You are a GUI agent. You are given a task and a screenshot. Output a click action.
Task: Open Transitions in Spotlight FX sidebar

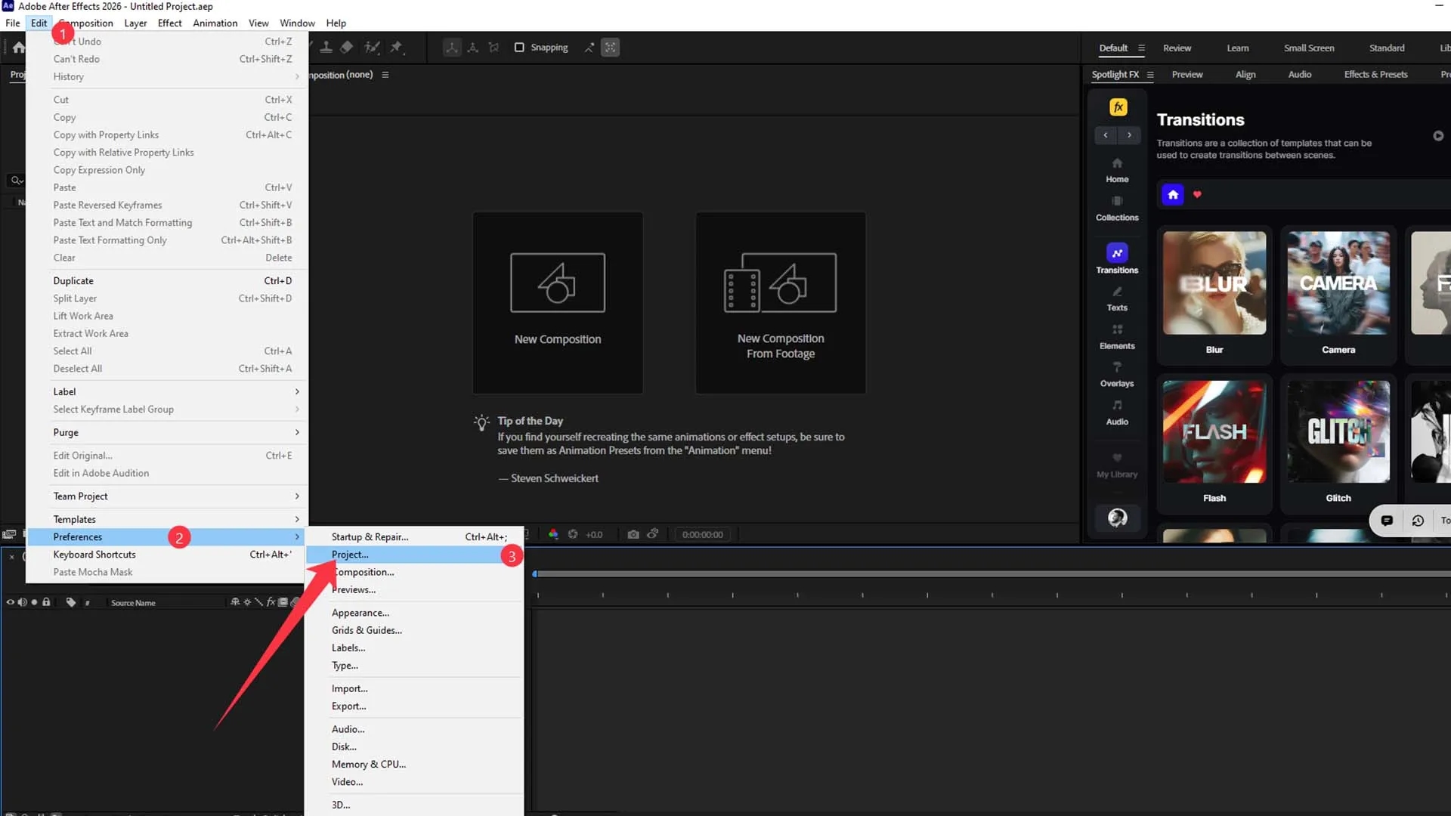point(1117,258)
